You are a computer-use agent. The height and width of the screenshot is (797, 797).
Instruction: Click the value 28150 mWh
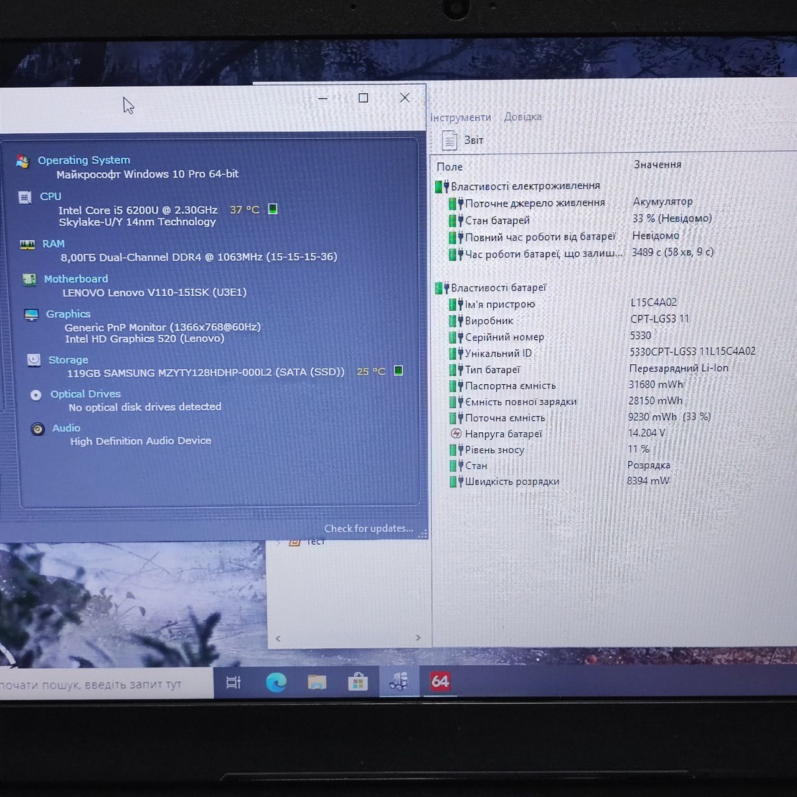coord(656,400)
